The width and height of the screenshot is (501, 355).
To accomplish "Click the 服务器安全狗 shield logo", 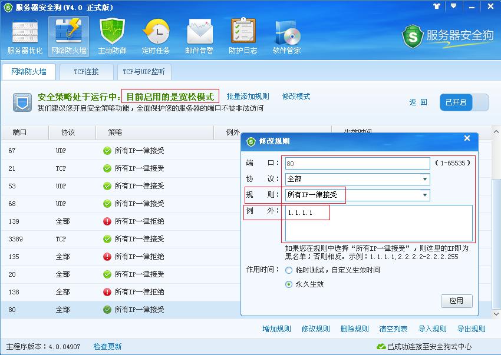I will pyautogui.click(x=412, y=37).
